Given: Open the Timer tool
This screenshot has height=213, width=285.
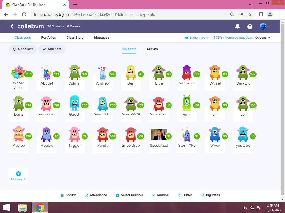Looking at the screenshot, I should 185,195.
